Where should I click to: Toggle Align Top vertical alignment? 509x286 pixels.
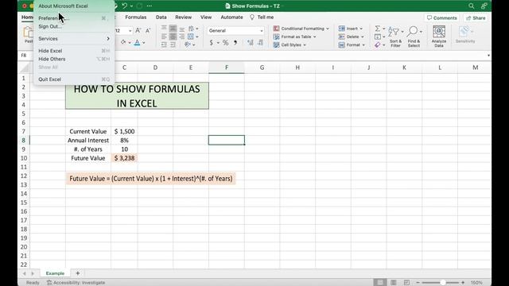tap(164, 29)
